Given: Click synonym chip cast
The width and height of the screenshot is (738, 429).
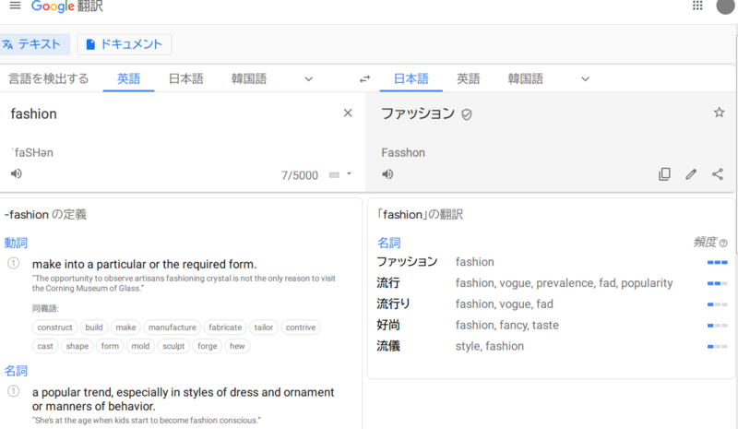Looking at the screenshot, I should 45,346.
